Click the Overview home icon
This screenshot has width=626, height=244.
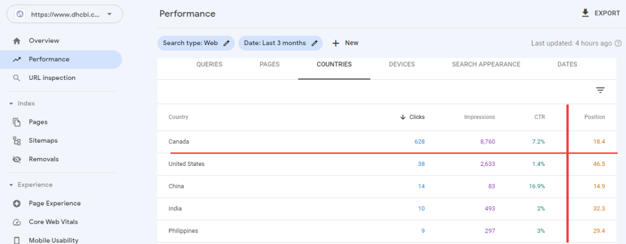tap(17, 41)
